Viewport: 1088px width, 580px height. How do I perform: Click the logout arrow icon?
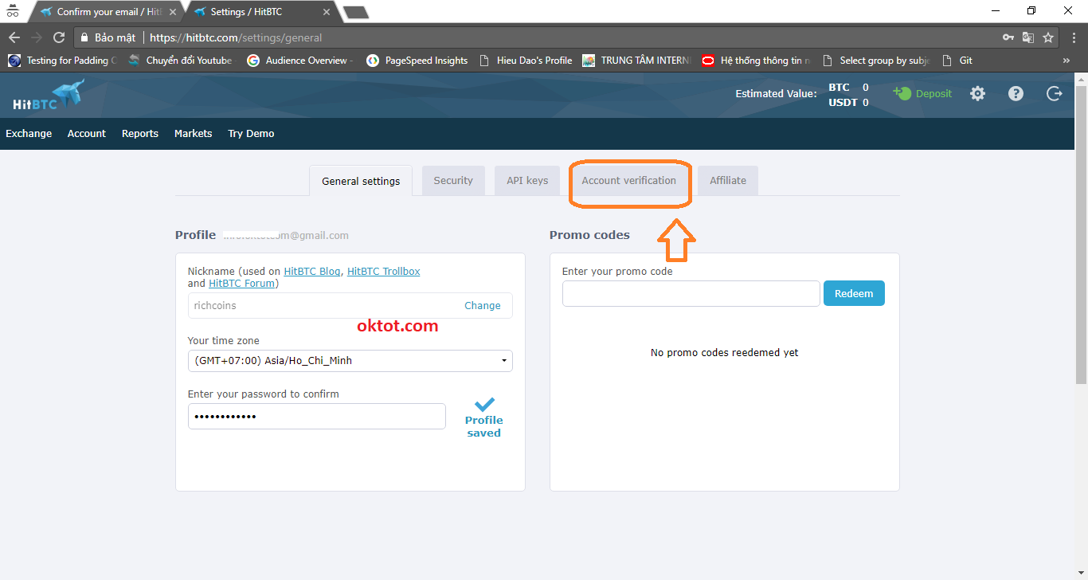coord(1054,94)
